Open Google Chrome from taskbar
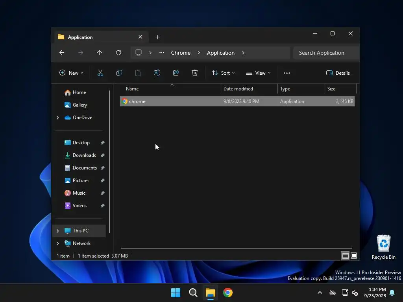The width and height of the screenshot is (403, 302). pos(228,293)
